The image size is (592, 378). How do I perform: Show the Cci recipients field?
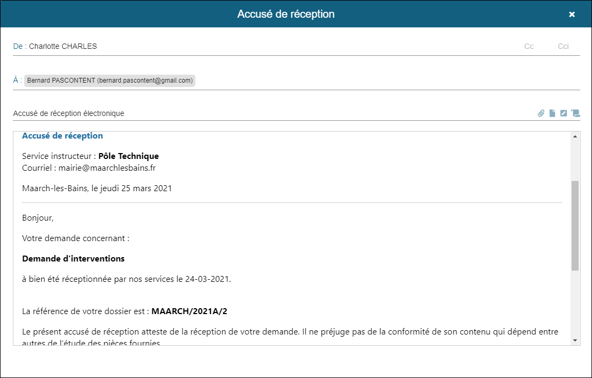(x=563, y=46)
